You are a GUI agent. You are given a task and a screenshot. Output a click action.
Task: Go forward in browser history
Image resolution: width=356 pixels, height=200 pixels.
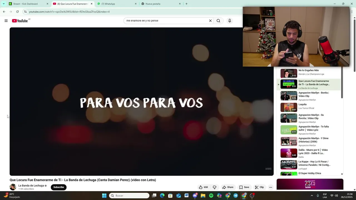pos(11,12)
